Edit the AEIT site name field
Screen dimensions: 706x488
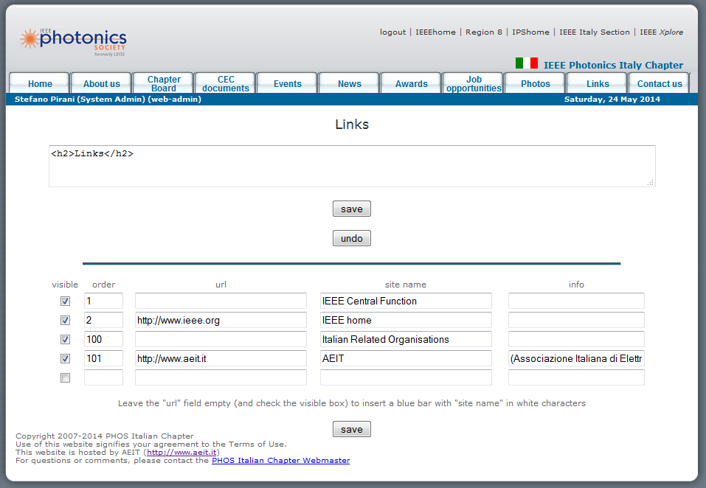point(406,358)
